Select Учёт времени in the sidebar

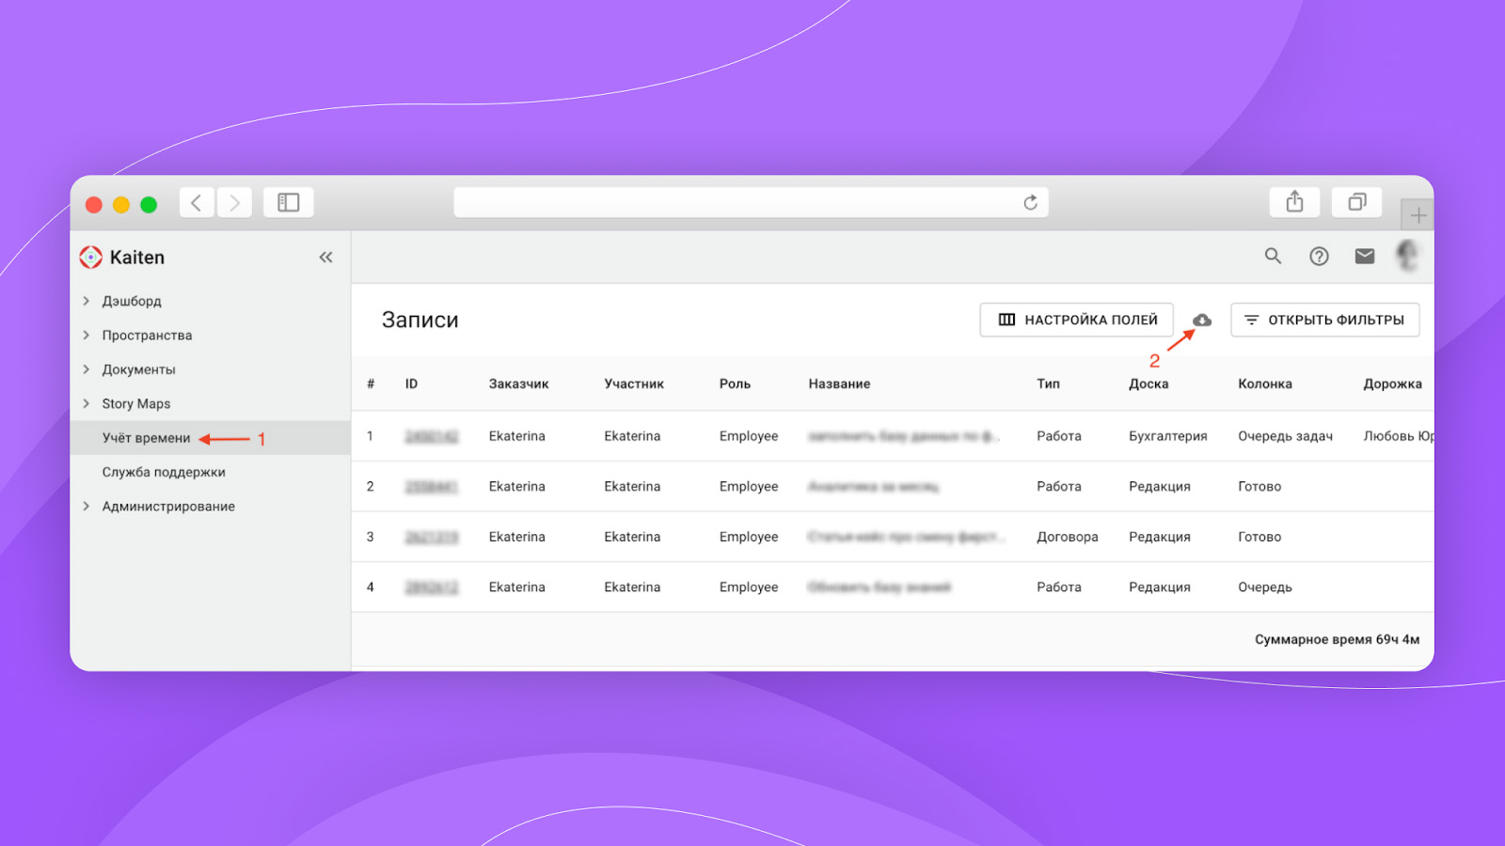[x=146, y=438]
